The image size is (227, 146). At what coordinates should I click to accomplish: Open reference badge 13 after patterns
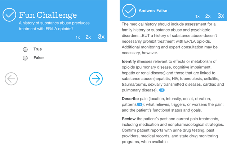[x=140, y=104]
